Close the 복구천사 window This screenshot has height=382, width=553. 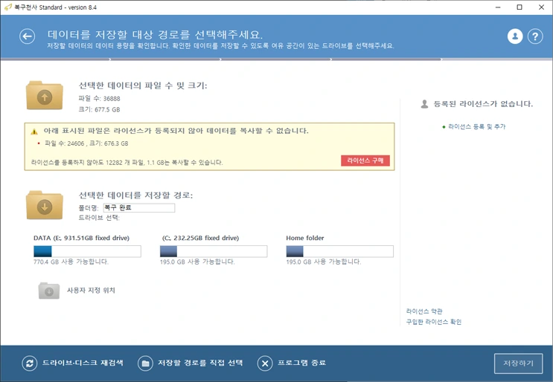tap(541, 7)
